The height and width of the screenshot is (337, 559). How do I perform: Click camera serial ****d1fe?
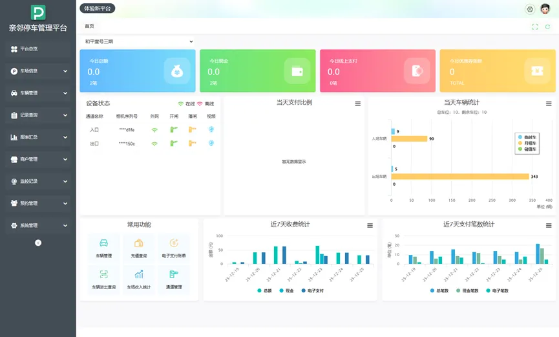click(x=127, y=130)
